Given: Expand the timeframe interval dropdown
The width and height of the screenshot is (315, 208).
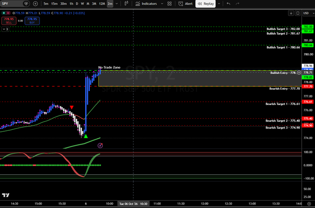Looking at the screenshot, I should [117, 4].
